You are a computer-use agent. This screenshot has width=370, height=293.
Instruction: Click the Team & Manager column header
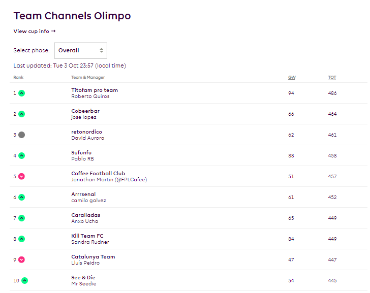click(x=88, y=77)
